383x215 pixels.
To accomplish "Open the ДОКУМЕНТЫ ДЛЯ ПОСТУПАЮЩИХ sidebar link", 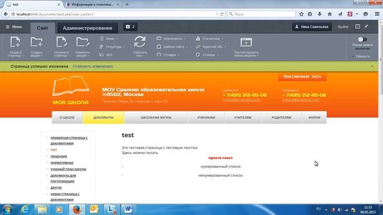I will pos(63,179).
